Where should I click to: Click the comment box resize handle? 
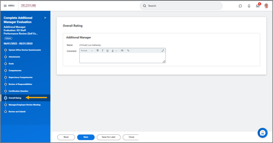164,61
